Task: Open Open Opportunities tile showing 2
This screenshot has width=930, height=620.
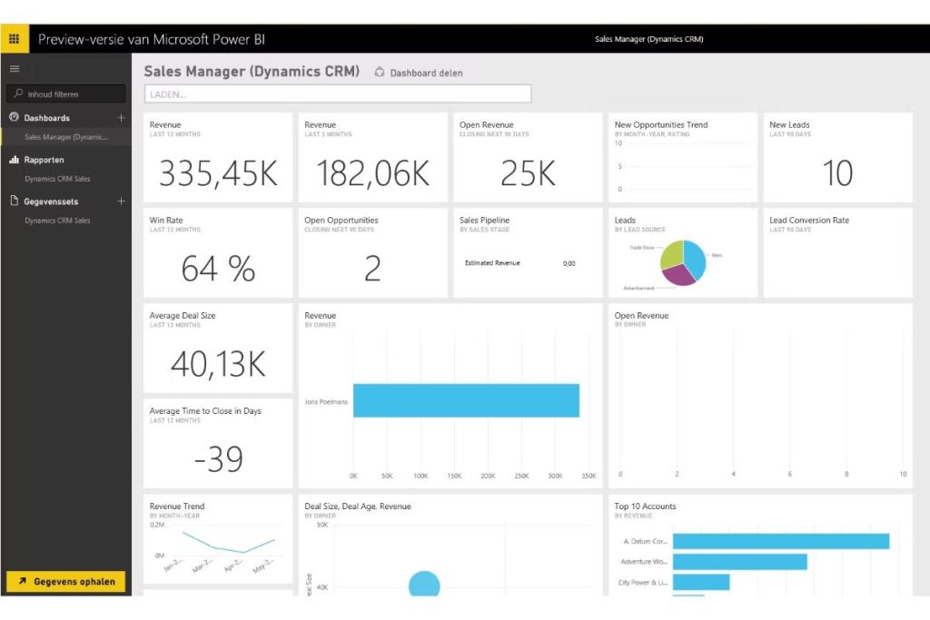Action: 373,252
